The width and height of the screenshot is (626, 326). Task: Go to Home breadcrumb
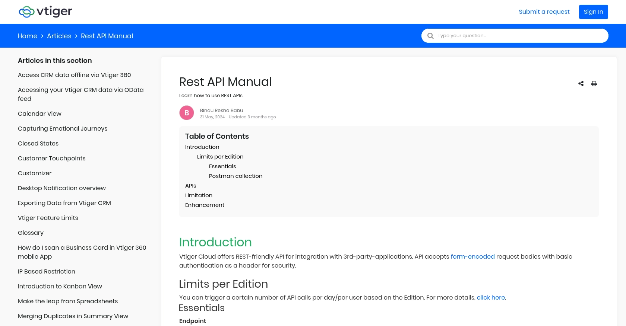tap(28, 36)
